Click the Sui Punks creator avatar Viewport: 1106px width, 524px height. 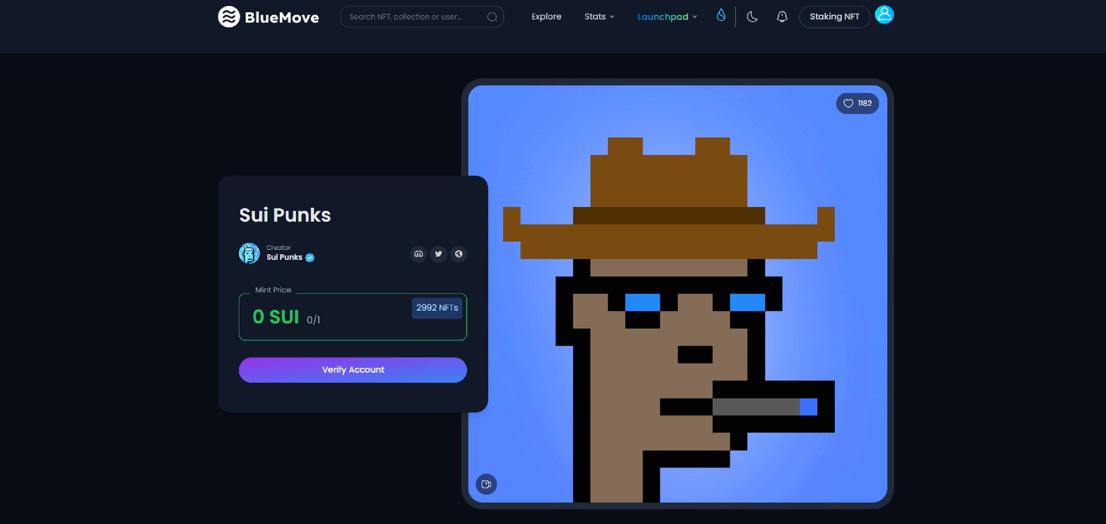pyautogui.click(x=249, y=253)
